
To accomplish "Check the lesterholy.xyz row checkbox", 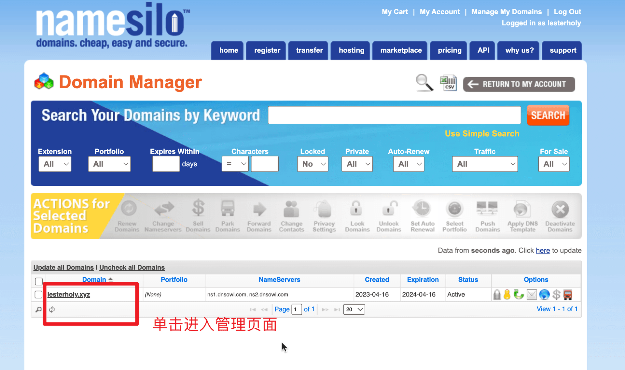I will [x=38, y=295].
